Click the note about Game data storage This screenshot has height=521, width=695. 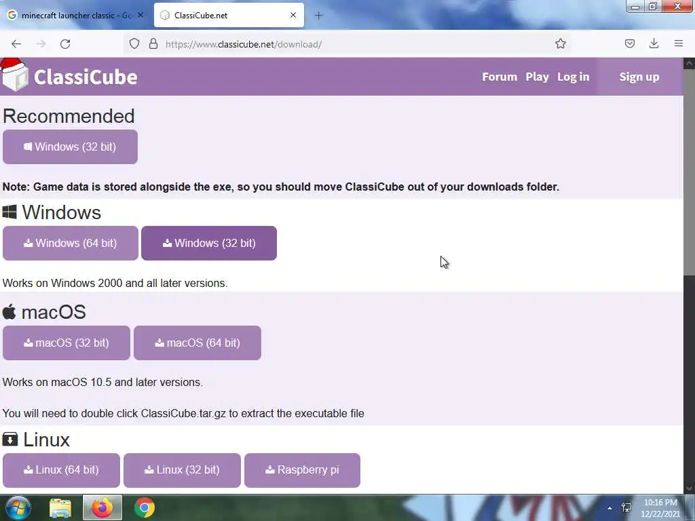(281, 187)
